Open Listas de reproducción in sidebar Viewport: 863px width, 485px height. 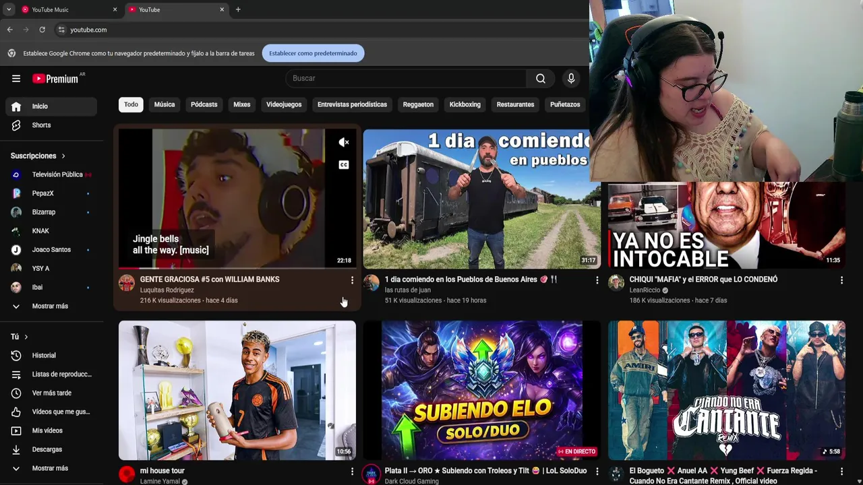(x=51, y=375)
